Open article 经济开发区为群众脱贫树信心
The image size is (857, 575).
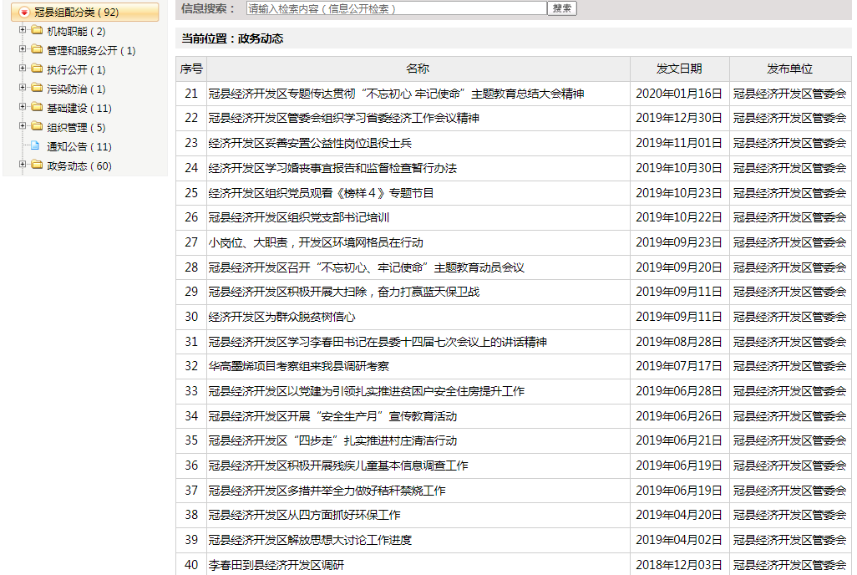coord(281,317)
